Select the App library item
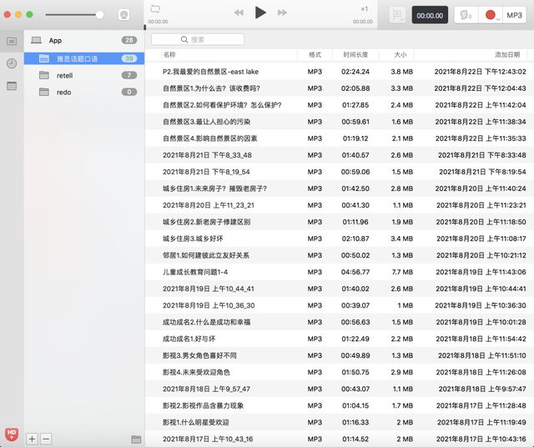The width and height of the screenshot is (534, 447). click(x=84, y=41)
